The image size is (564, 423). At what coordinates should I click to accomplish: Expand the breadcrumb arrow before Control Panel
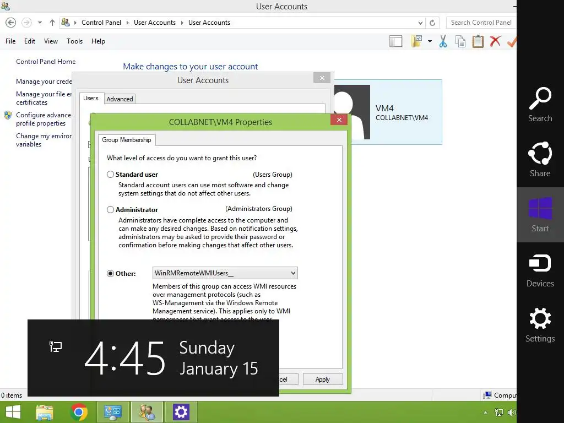click(x=75, y=23)
